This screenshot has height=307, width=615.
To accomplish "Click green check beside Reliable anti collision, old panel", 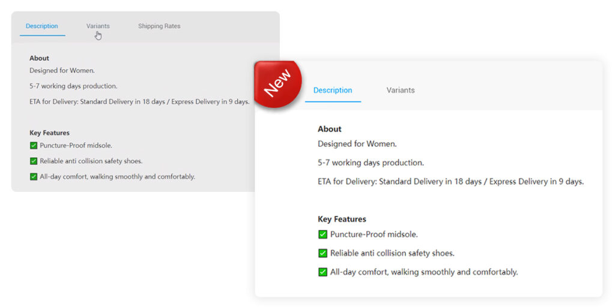I will [34, 161].
